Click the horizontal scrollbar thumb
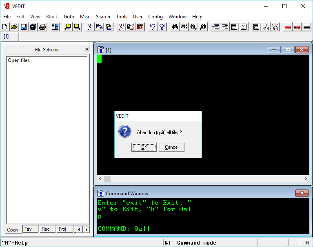This screenshot has height=247, width=313. point(107,179)
